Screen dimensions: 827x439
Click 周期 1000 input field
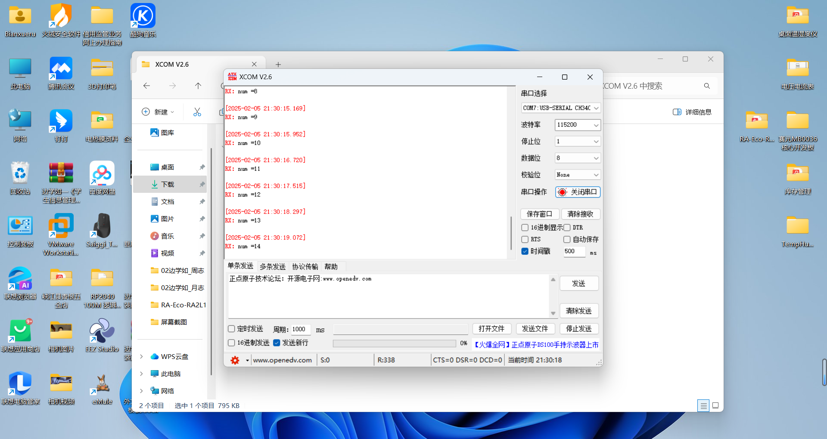pos(301,330)
